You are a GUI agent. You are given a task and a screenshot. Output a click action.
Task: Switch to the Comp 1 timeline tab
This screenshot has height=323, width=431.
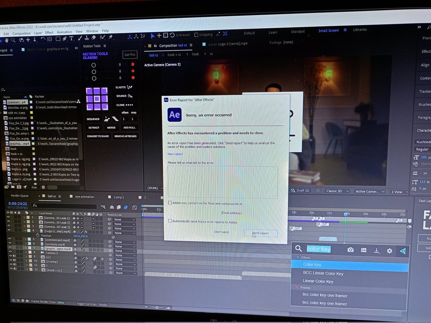pyautogui.click(x=119, y=197)
